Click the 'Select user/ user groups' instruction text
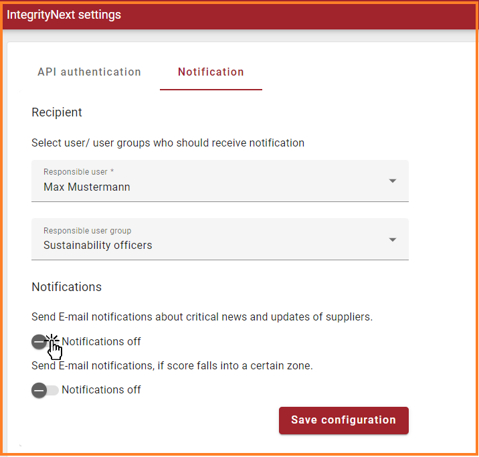The width and height of the screenshot is (479, 457). [168, 143]
